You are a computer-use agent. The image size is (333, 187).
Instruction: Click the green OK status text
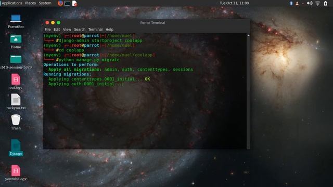pos(147,79)
